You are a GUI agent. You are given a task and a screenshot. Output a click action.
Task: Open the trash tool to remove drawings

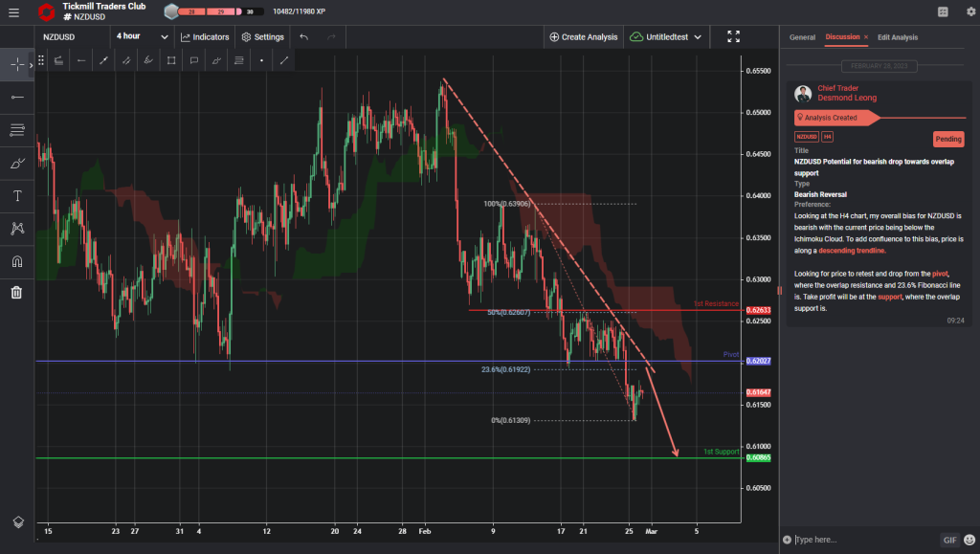(x=16, y=292)
